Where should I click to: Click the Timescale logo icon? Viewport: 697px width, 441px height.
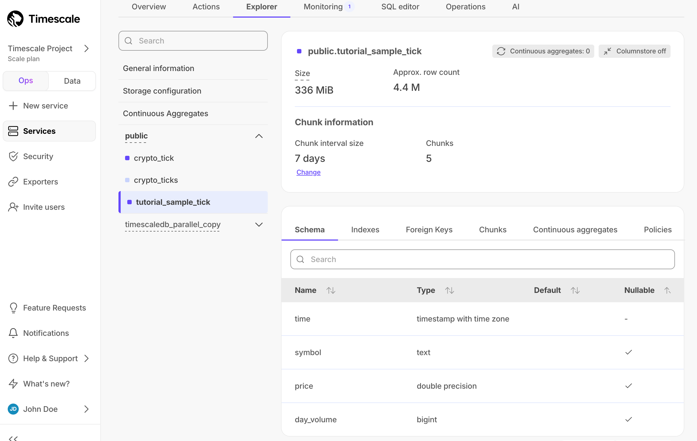click(15, 19)
